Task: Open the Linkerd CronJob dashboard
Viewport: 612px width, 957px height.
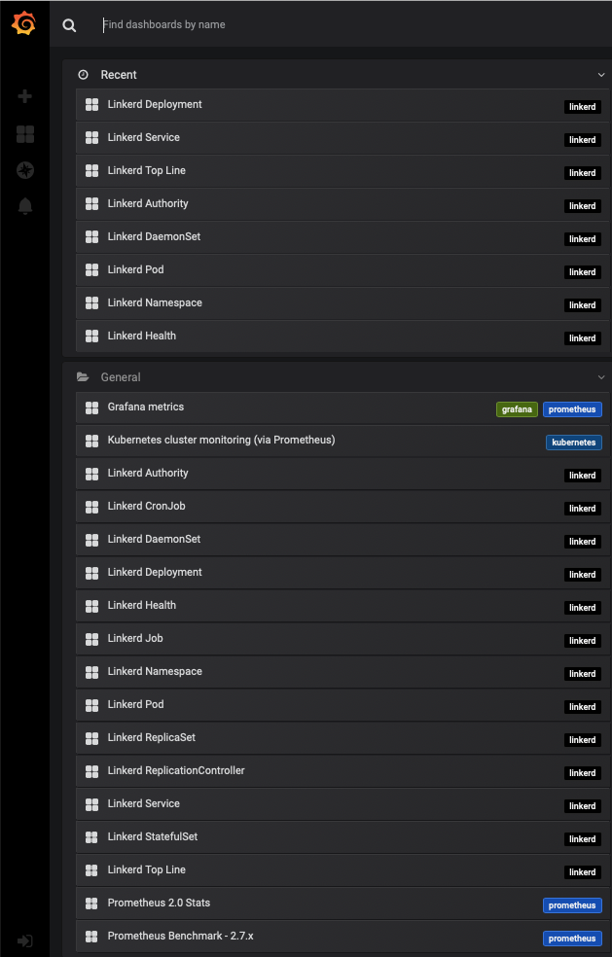Action: point(342,506)
